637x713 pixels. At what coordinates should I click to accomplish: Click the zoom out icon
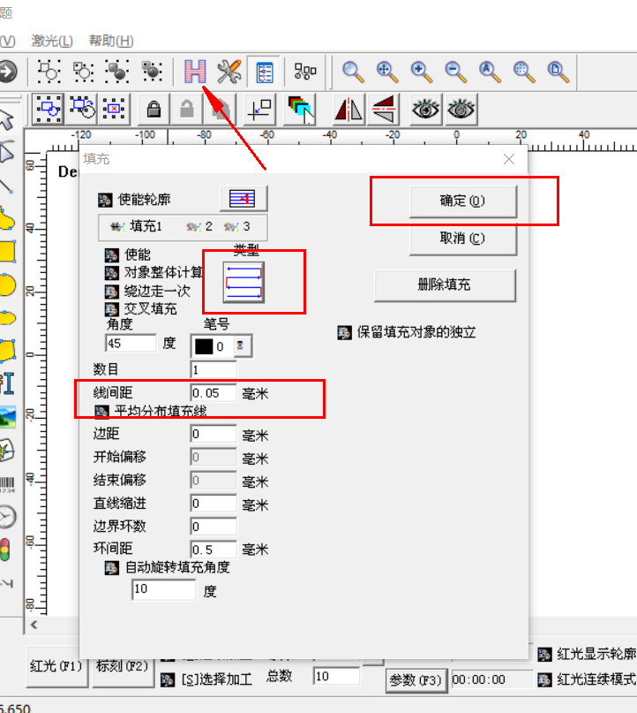pos(455,72)
